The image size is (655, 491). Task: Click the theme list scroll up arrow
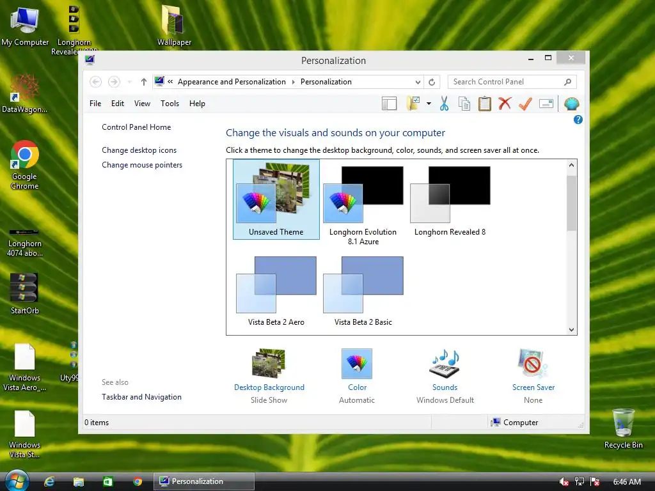(571, 165)
